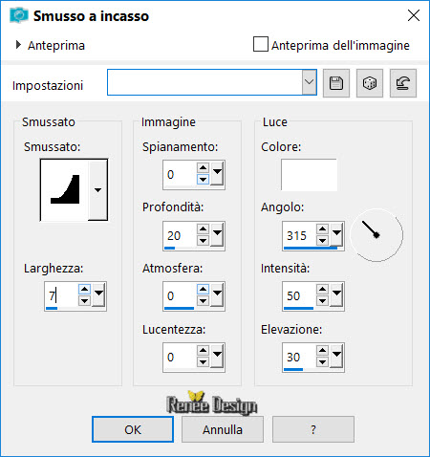Click the OK button
This screenshot has width=430, height=457.
[x=133, y=429]
